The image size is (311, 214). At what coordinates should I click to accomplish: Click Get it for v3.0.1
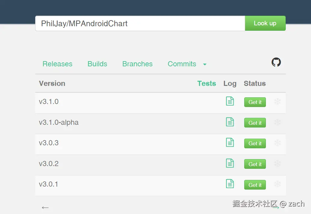click(255, 185)
